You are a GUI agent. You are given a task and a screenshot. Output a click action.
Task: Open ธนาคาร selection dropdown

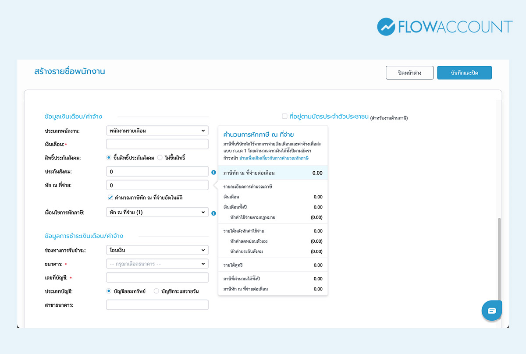157,264
